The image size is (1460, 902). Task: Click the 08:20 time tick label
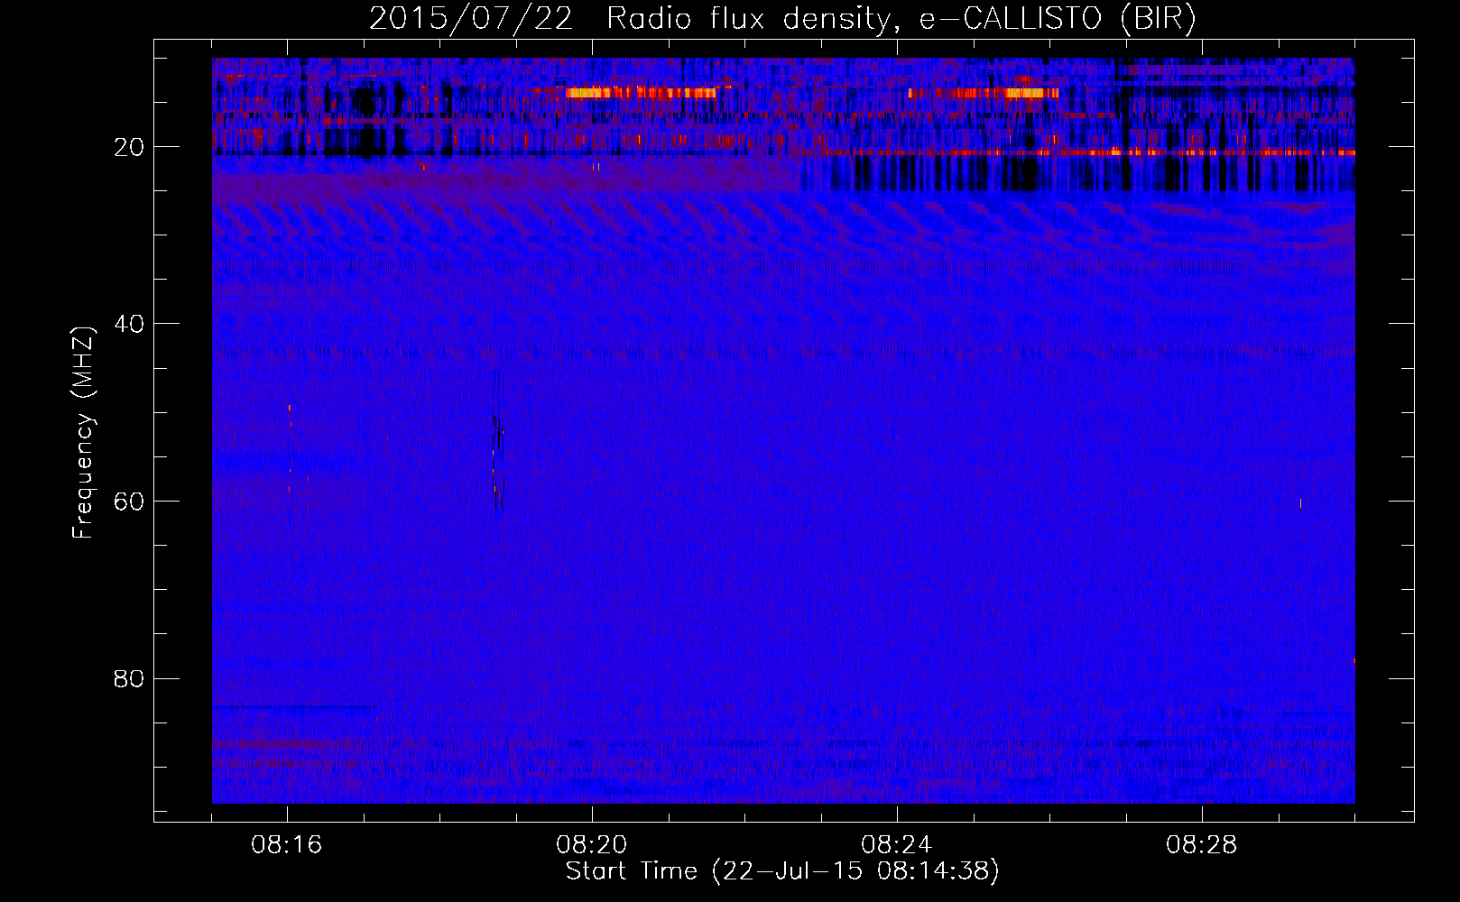click(592, 845)
